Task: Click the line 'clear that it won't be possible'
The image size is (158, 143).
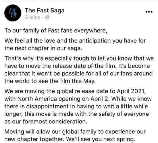Action: [x=78, y=74]
